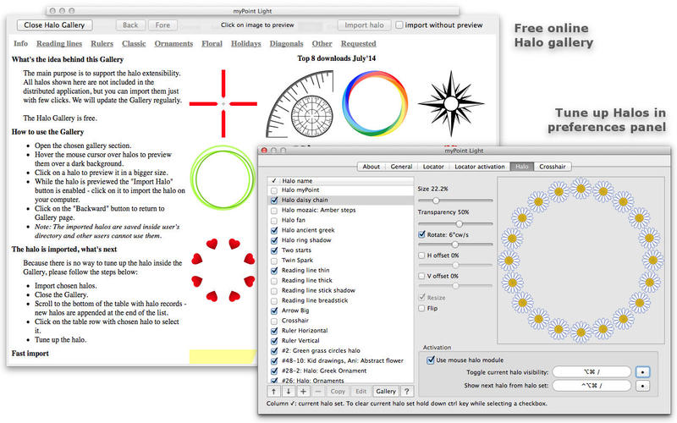
Task: Check the Flip checkbox
Action: pos(421,308)
